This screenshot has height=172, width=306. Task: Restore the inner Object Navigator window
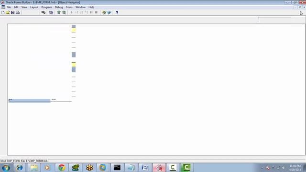click(x=300, y=7)
